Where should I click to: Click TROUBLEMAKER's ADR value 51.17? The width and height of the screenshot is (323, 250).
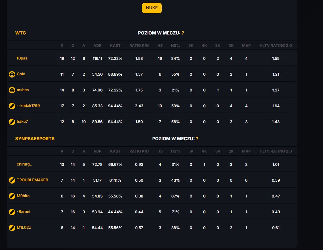pos(98,180)
